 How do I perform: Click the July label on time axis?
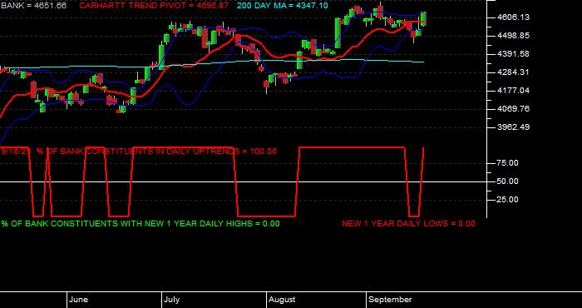coord(171,300)
